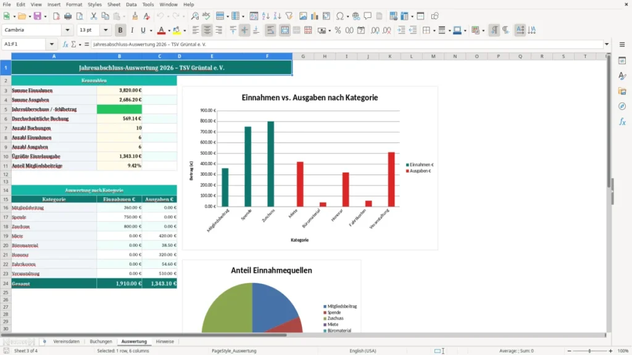Open the font size dropdown arrow
This screenshot has width=632, height=355.
coord(106,30)
